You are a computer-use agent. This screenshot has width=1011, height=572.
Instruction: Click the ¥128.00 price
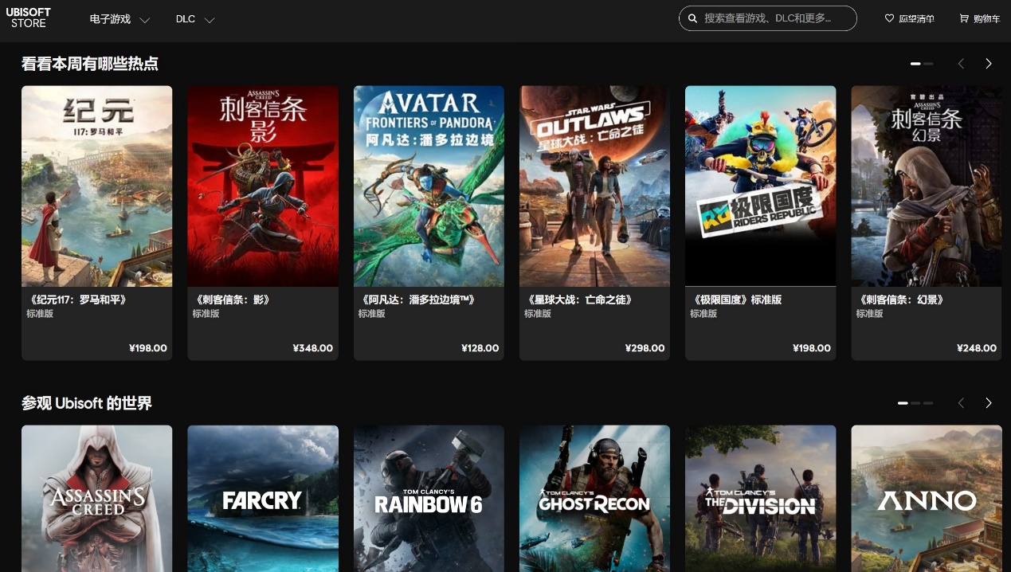(480, 348)
